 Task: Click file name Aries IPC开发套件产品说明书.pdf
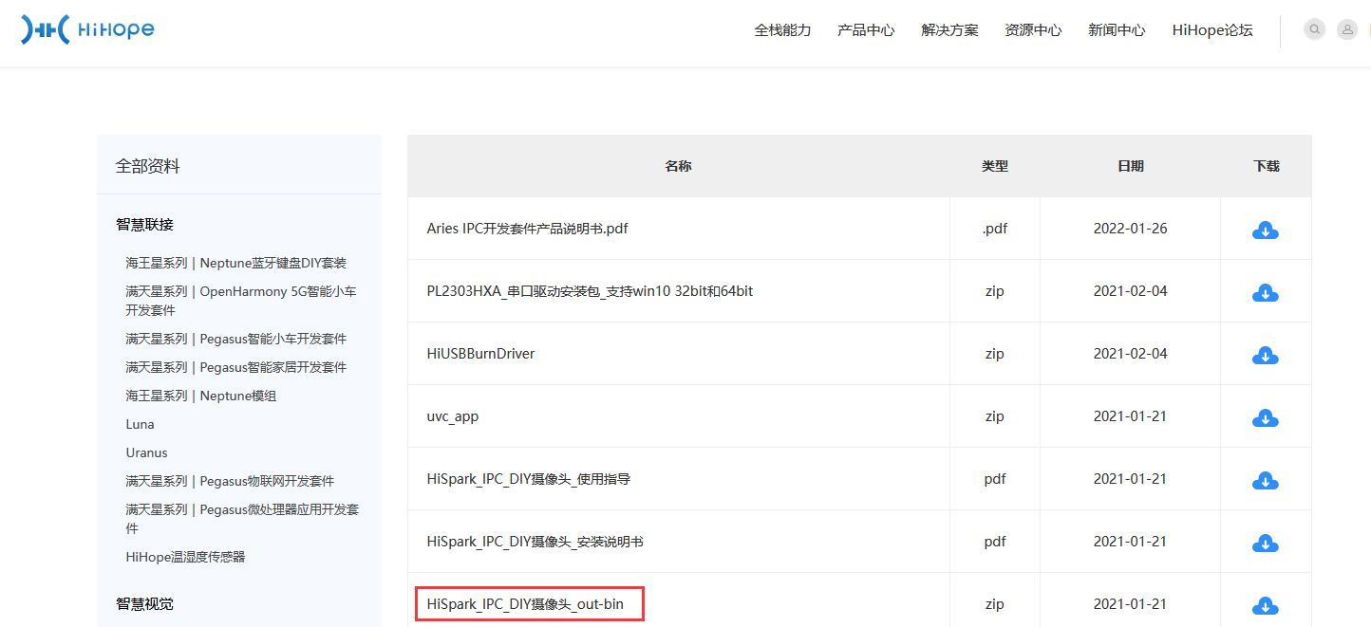tap(527, 229)
